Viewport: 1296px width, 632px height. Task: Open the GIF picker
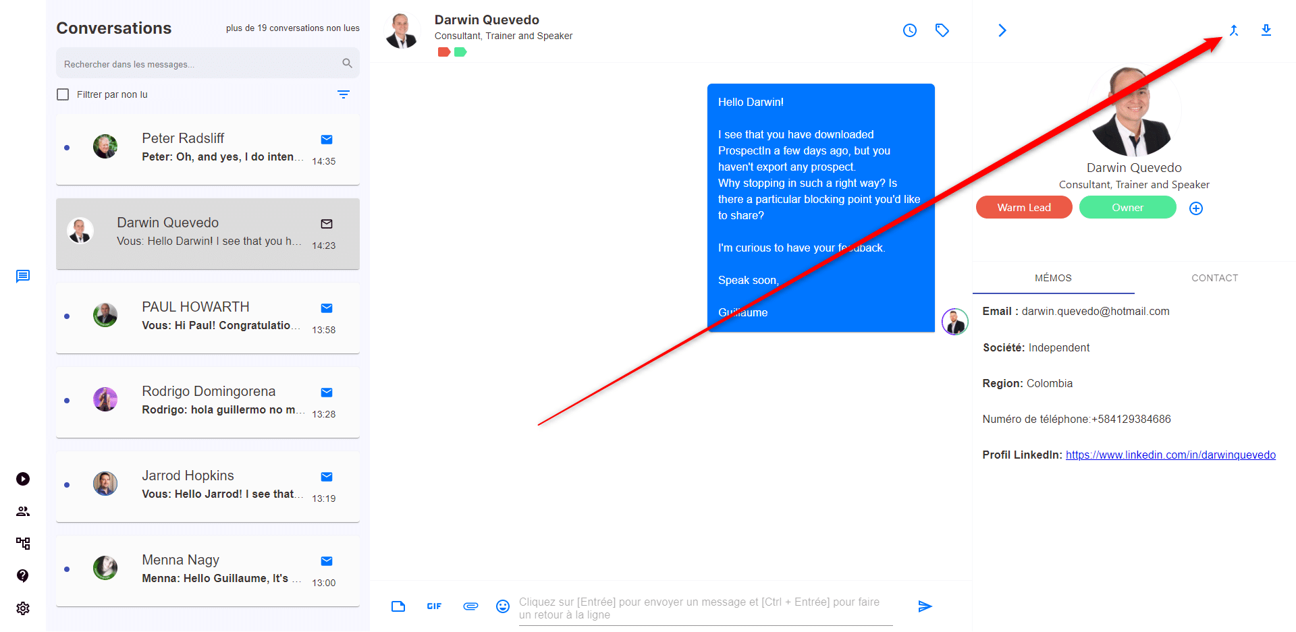tap(434, 606)
